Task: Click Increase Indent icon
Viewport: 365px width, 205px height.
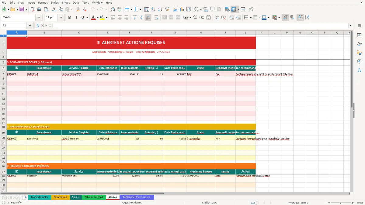Action: 232,18
